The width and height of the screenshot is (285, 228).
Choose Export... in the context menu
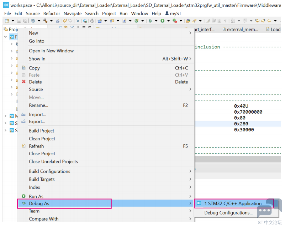click(37, 121)
